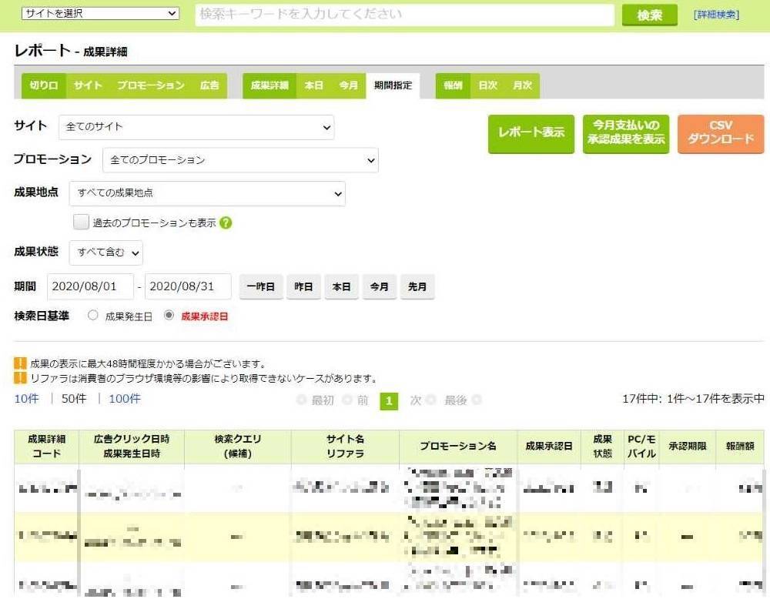
Task: Click the warning icon before リファラは消費者
Action: click(20, 378)
